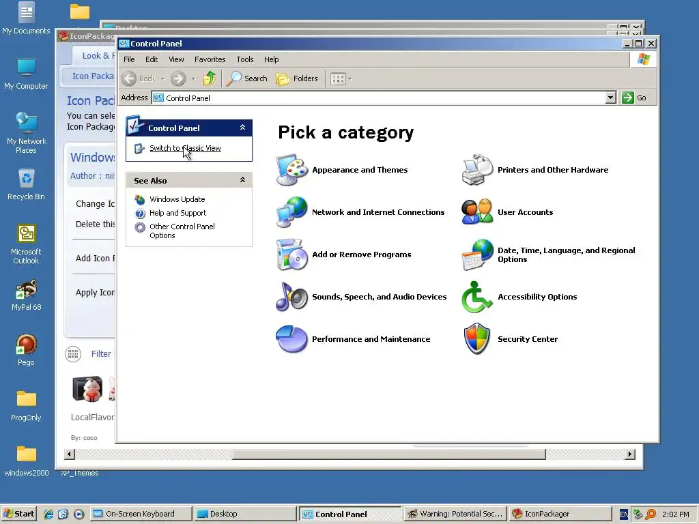Open My Computer desktop icon
Screen dimensions: 699x524
(27, 74)
